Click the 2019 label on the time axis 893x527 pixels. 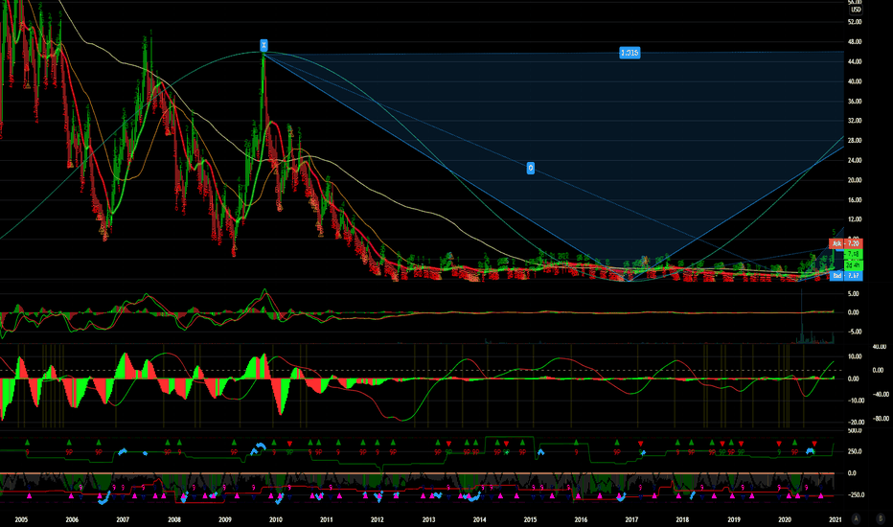pos(734,519)
